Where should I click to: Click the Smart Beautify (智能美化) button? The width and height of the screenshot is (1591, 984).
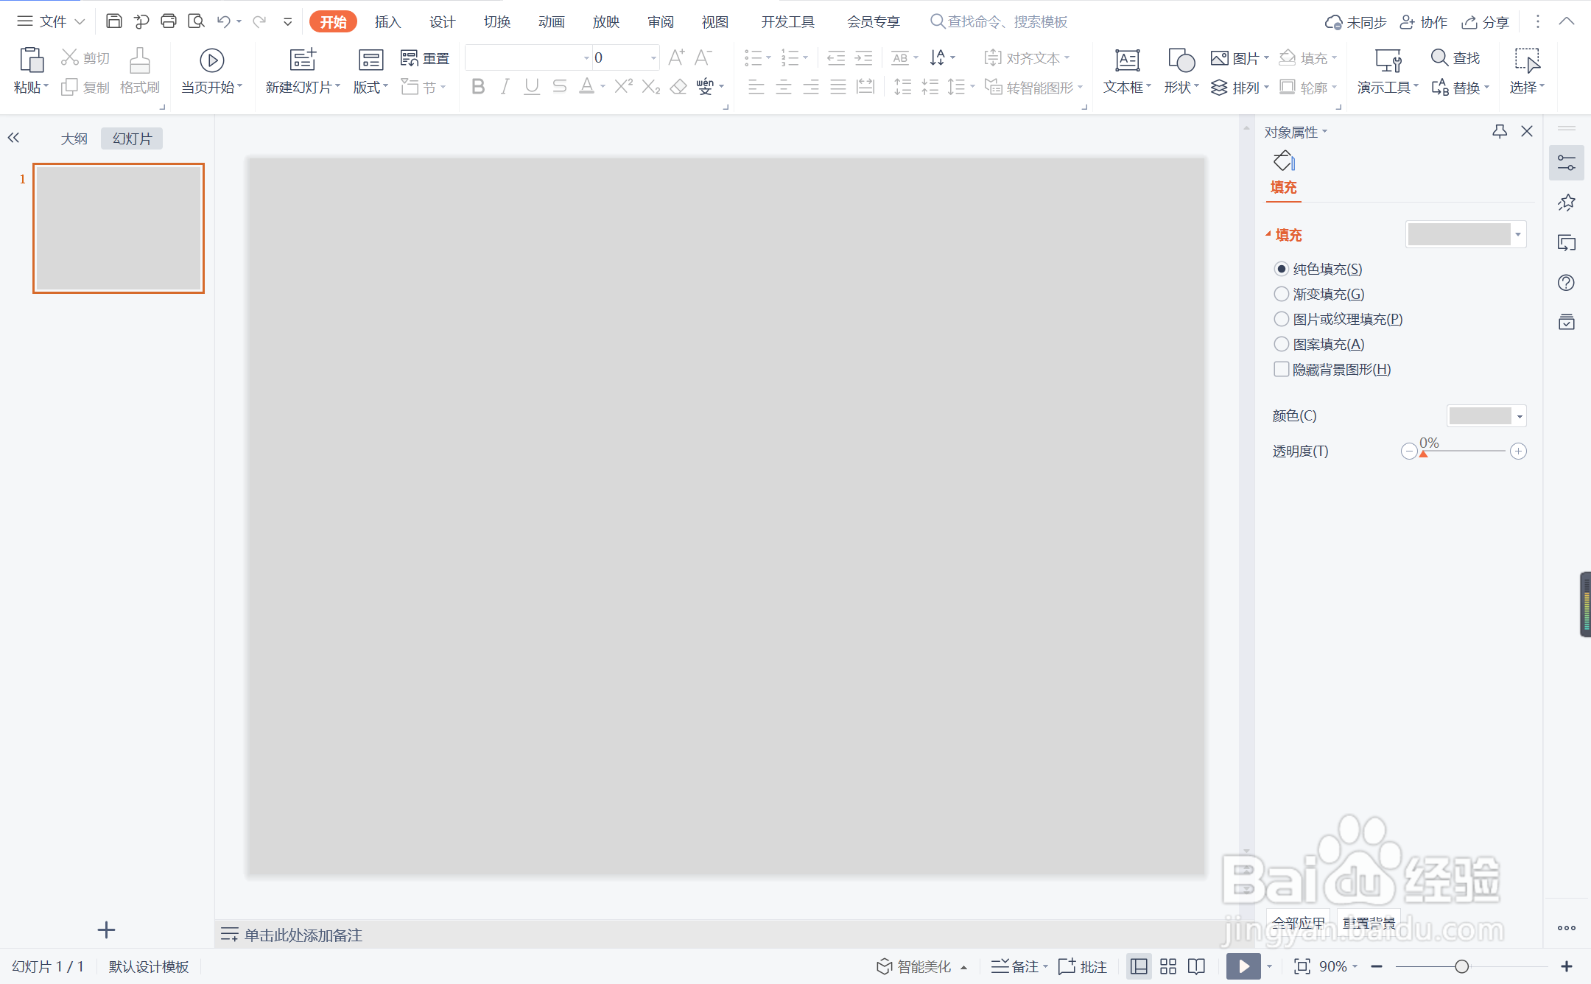tap(921, 966)
